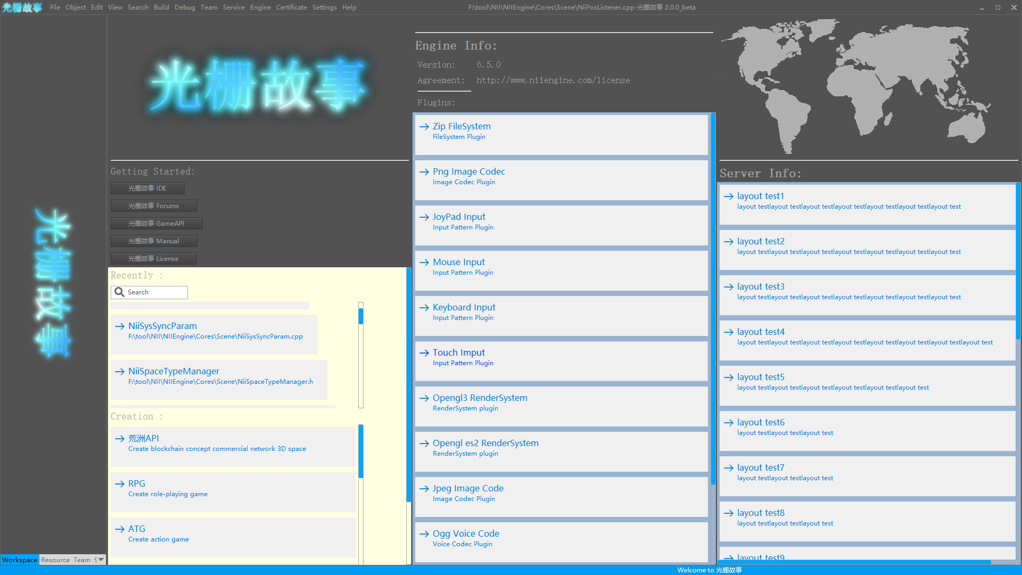Open the Certificate menu
This screenshot has width=1022, height=575.
[x=292, y=7]
